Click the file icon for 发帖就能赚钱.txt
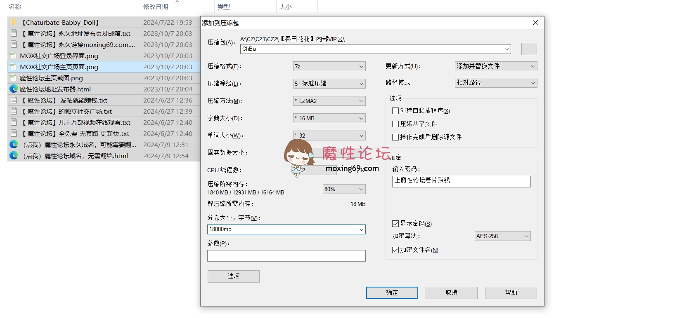 tap(14, 100)
